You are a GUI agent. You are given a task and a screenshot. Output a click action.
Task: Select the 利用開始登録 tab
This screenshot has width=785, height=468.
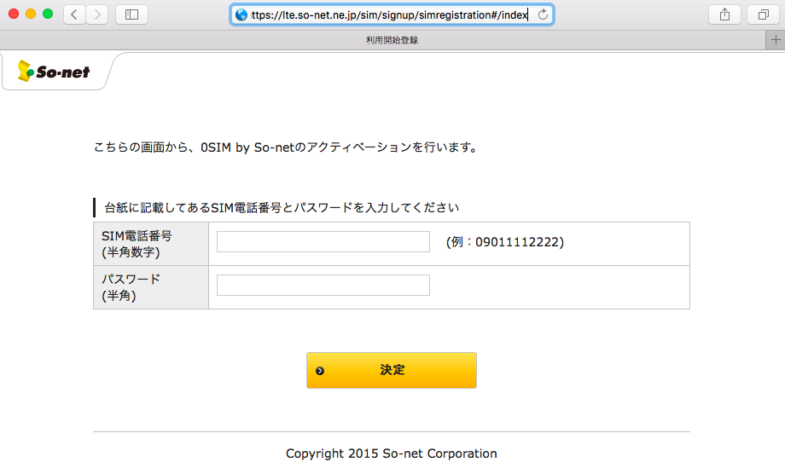[392, 40]
